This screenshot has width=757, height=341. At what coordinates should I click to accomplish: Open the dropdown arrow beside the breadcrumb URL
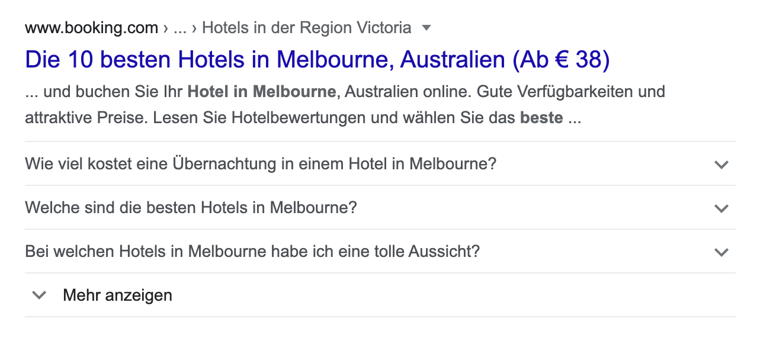coord(426,28)
